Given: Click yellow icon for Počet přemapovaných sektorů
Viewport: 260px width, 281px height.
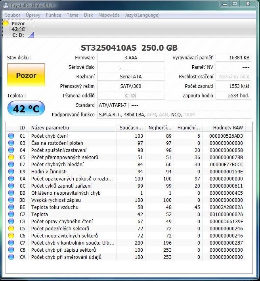Looking at the screenshot, I should (11, 157).
